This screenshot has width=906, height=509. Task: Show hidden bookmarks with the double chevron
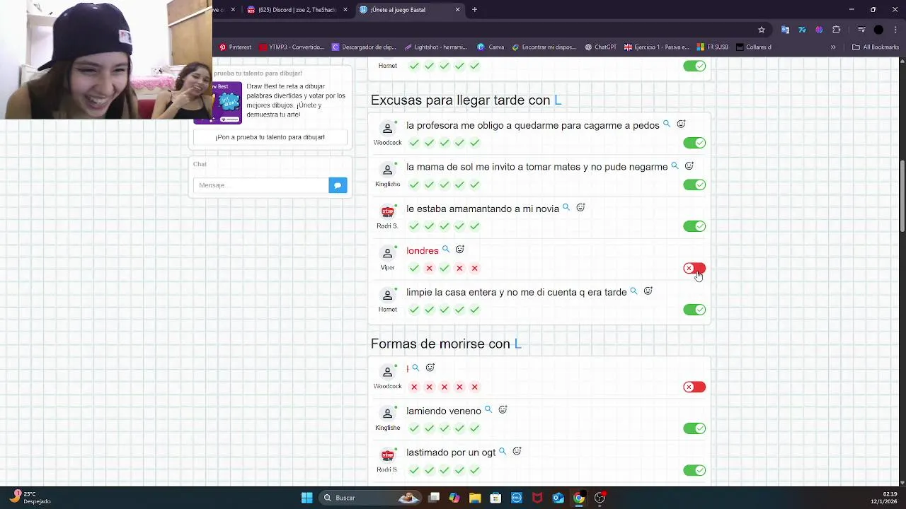833,47
